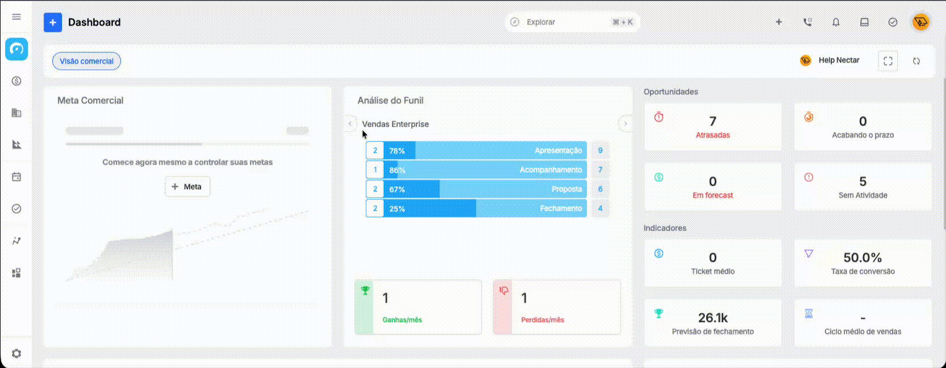The image size is (946, 368).
Task: Open the hamburger menu icon
Action: click(16, 17)
